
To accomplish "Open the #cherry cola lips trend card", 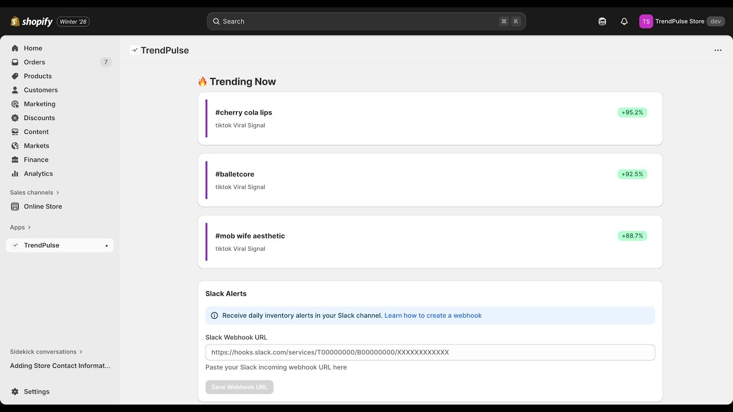I will pyautogui.click(x=430, y=118).
